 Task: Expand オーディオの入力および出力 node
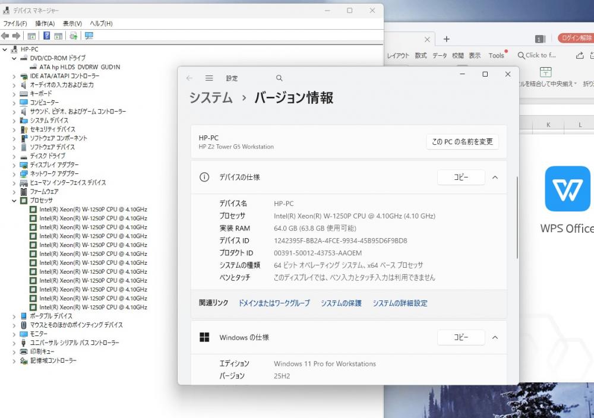pyautogui.click(x=14, y=85)
